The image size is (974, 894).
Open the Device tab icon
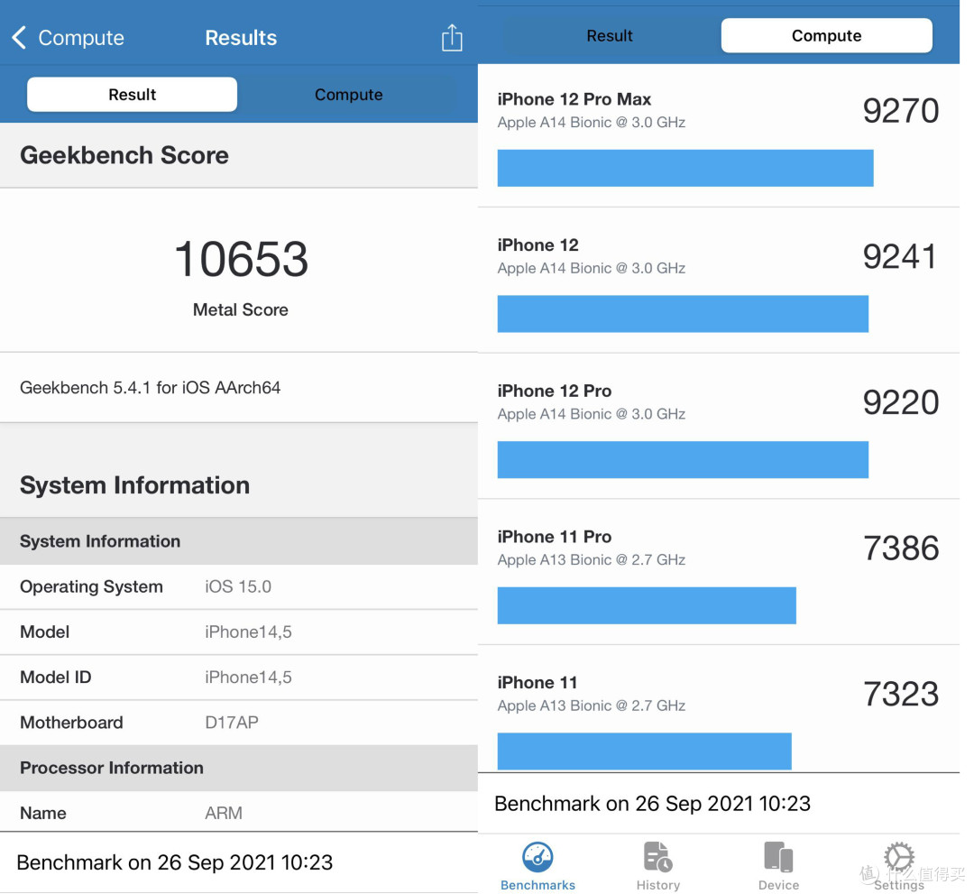point(778,857)
